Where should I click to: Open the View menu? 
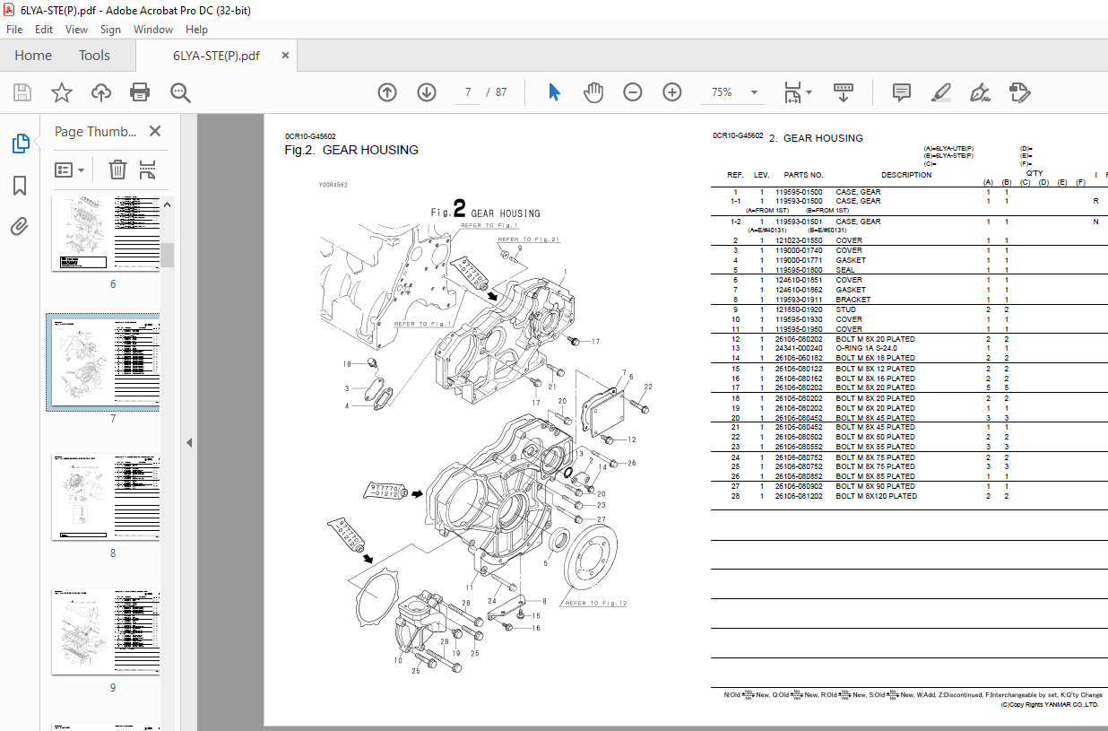(x=77, y=30)
